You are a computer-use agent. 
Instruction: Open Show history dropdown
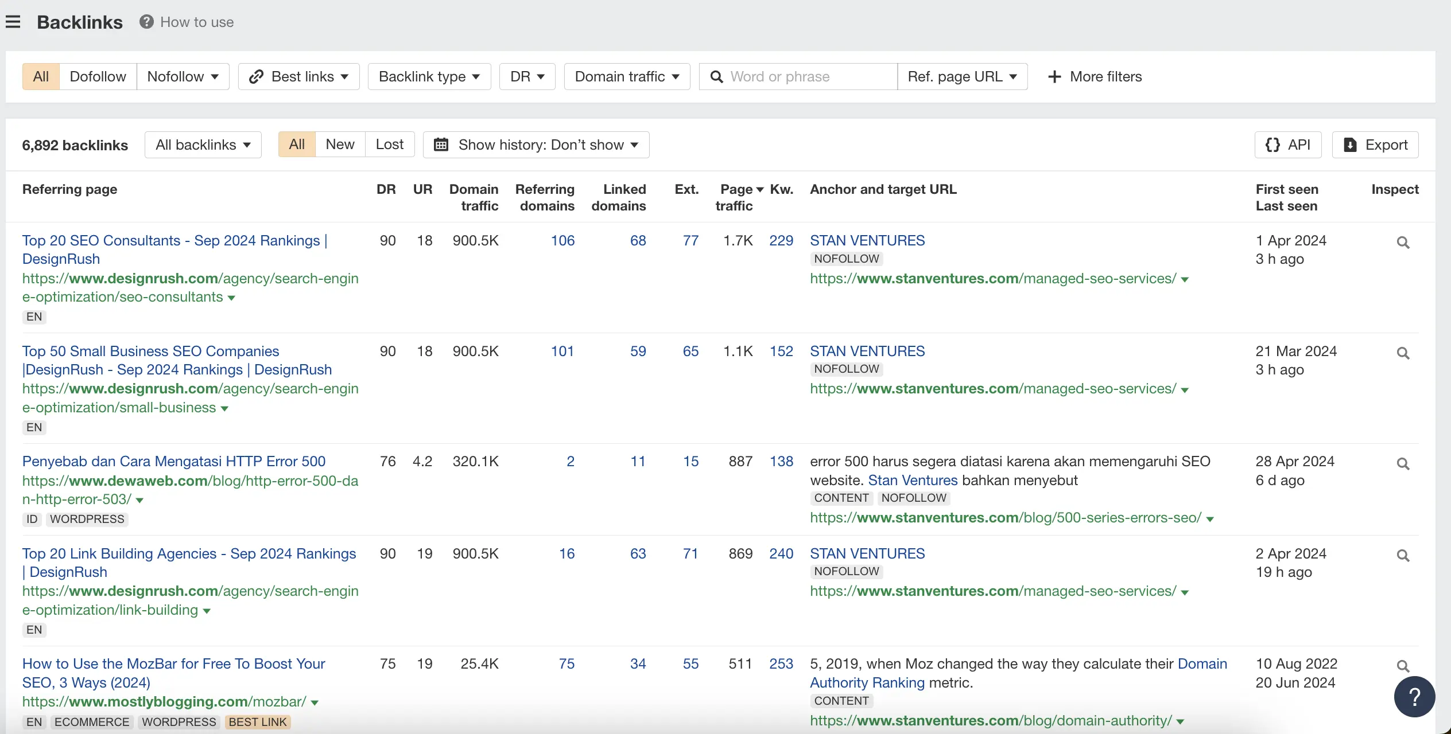536,145
